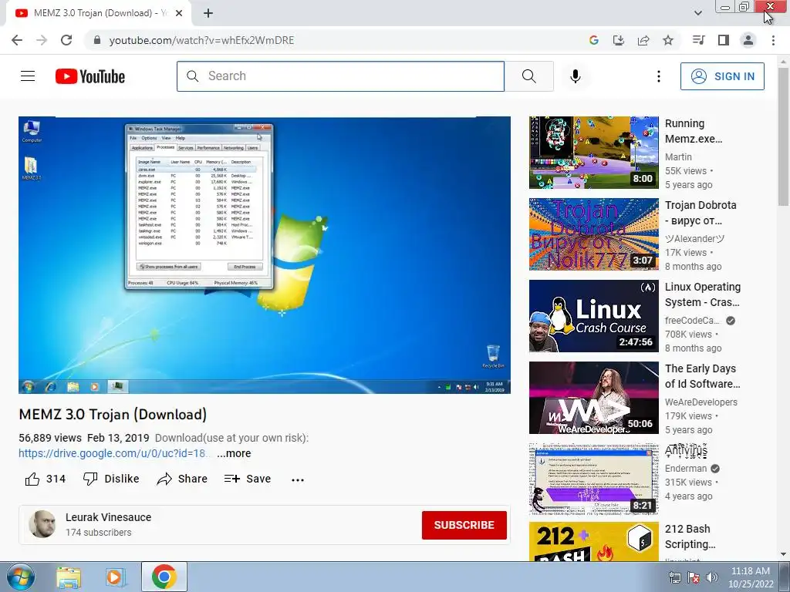
Task: Go to YouTube home via logo
Action: (90, 76)
